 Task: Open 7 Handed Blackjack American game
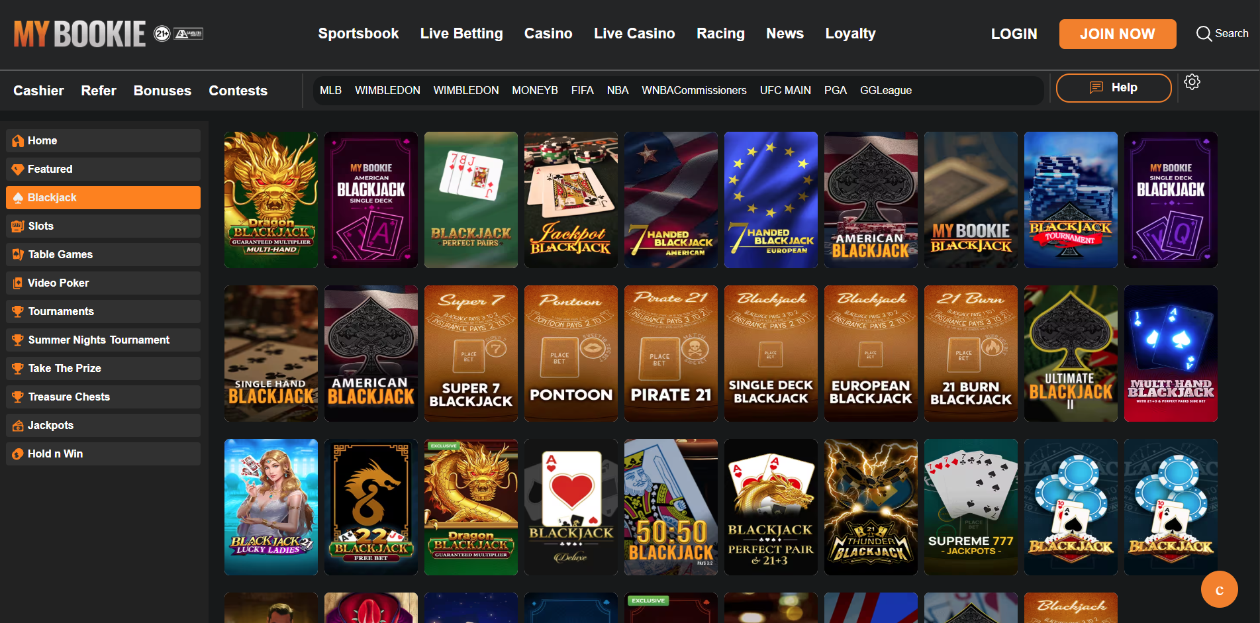click(x=671, y=200)
